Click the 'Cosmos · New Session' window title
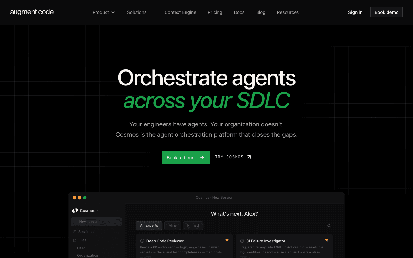 (x=215, y=197)
